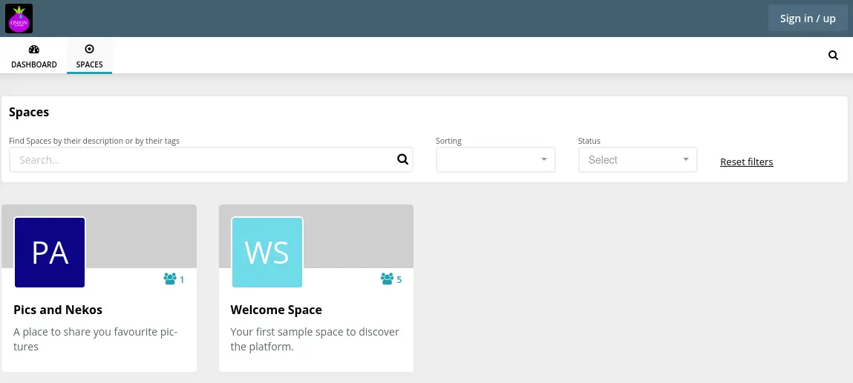Open the Dashboard gauge icon
853x383 pixels.
tap(33, 50)
